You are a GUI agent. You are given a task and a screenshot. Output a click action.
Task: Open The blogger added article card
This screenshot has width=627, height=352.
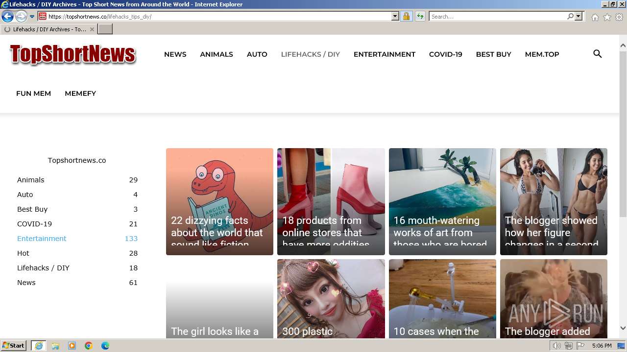pos(554,299)
